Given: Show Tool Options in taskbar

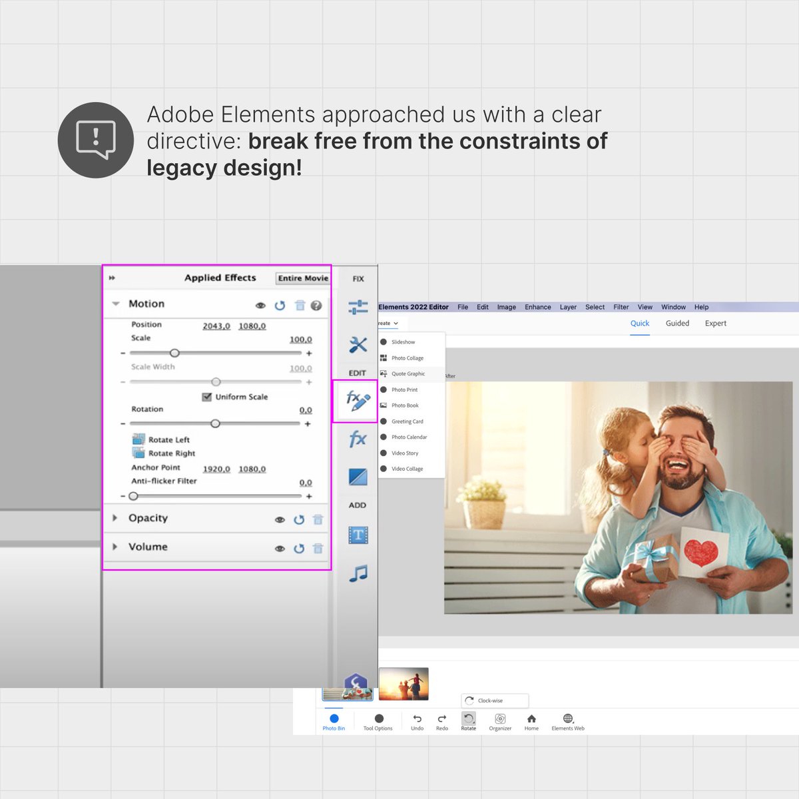Looking at the screenshot, I should (378, 722).
